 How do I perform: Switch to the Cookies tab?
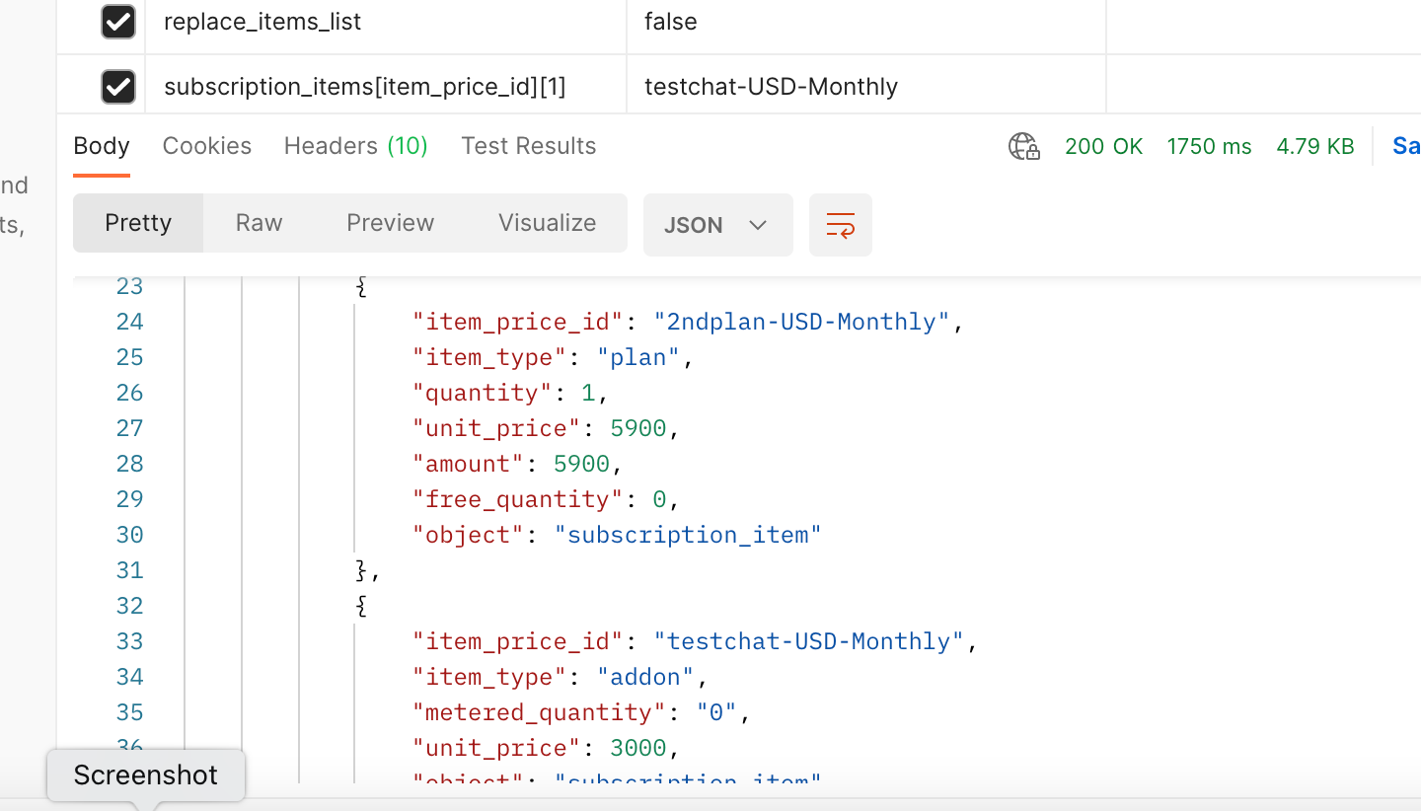coord(206,146)
